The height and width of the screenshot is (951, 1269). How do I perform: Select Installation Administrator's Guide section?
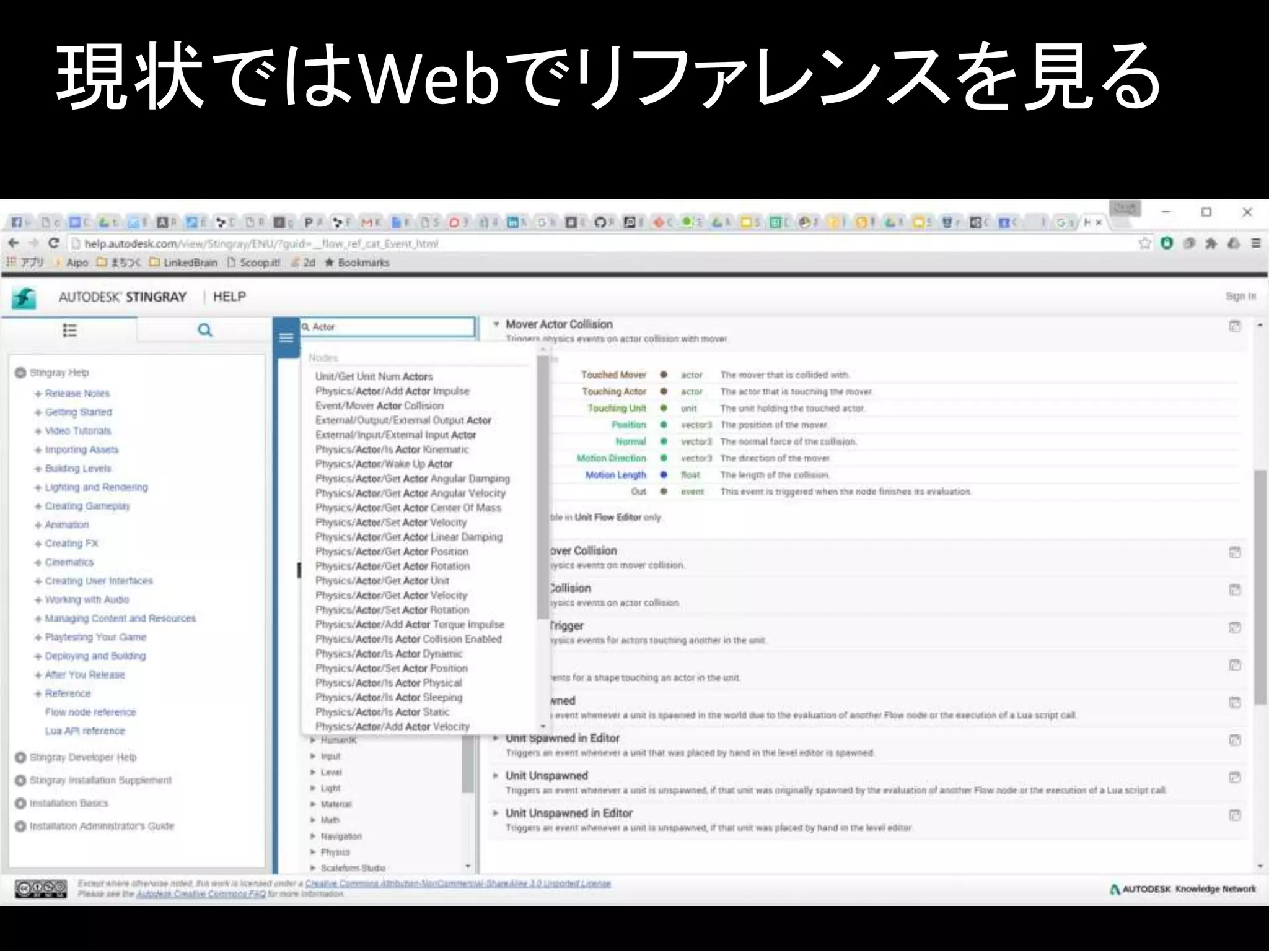(x=102, y=826)
